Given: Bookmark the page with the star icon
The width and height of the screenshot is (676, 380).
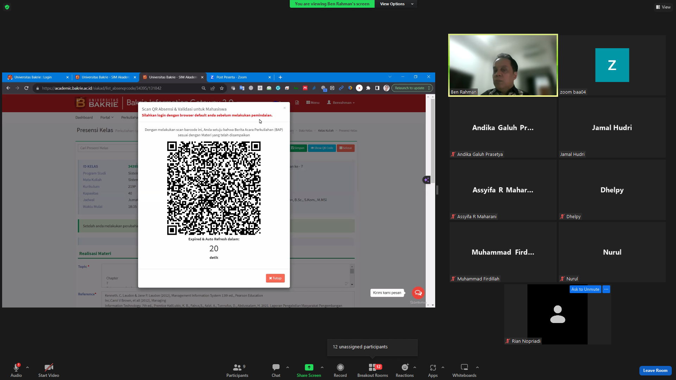Looking at the screenshot, I should [x=222, y=88].
